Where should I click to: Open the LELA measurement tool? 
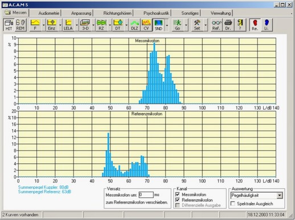point(68,25)
